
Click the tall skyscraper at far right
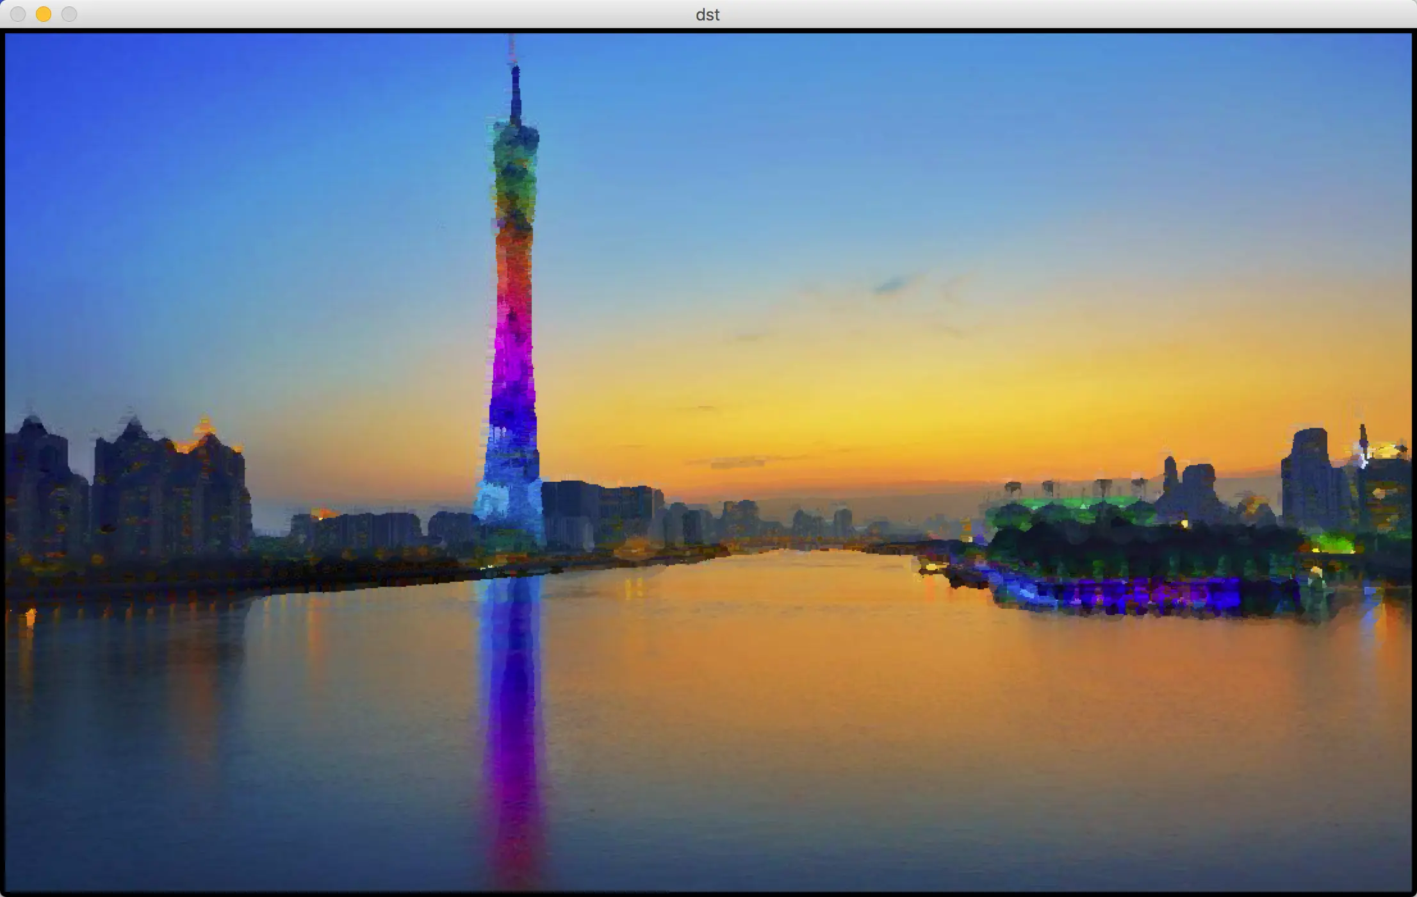click(x=1310, y=477)
